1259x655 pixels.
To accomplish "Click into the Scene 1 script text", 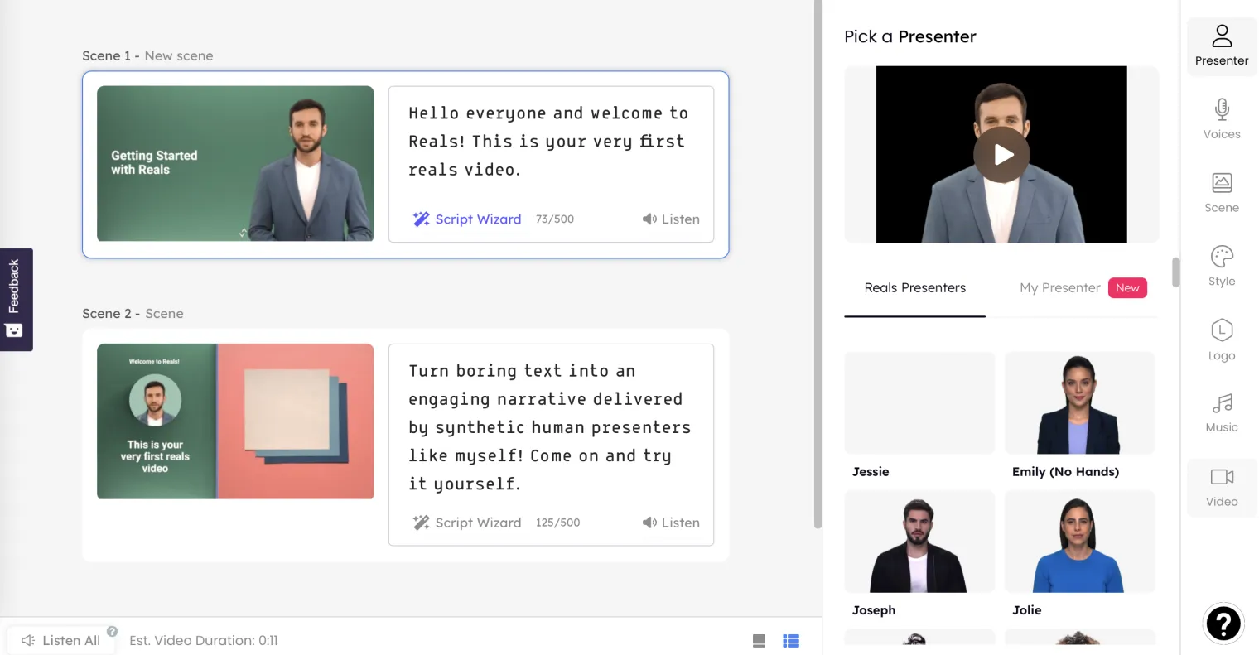I will [548, 142].
